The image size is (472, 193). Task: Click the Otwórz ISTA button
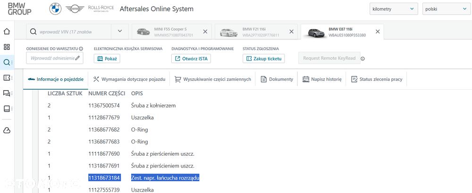pyautogui.click(x=191, y=59)
